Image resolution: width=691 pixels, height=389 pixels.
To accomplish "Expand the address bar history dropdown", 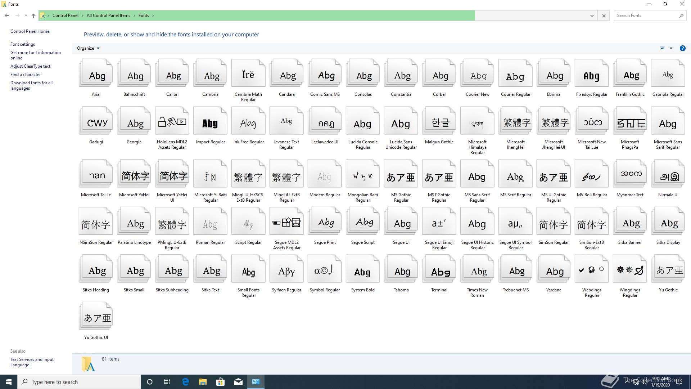I will (x=592, y=15).
